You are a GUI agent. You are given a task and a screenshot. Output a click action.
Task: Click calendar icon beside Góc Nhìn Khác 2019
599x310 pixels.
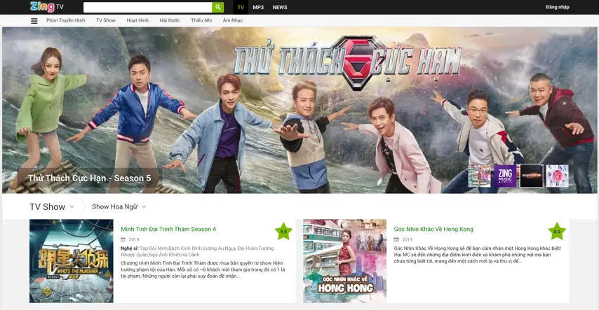(x=396, y=239)
